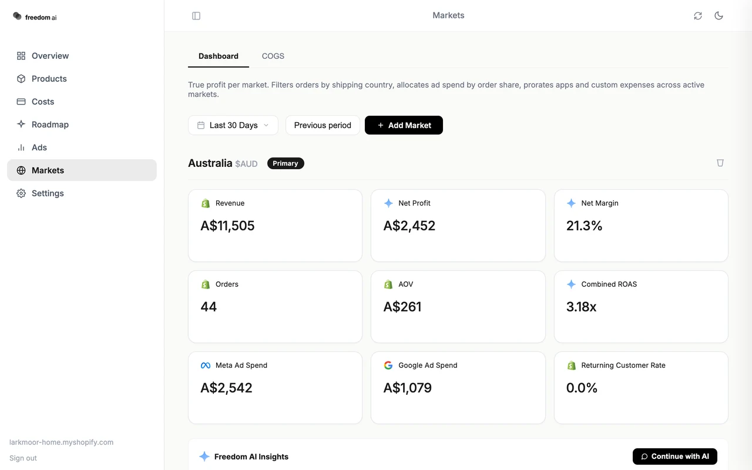752x470 pixels.
Task: Go to Products in the sidebar
Action: click(82, 79)
